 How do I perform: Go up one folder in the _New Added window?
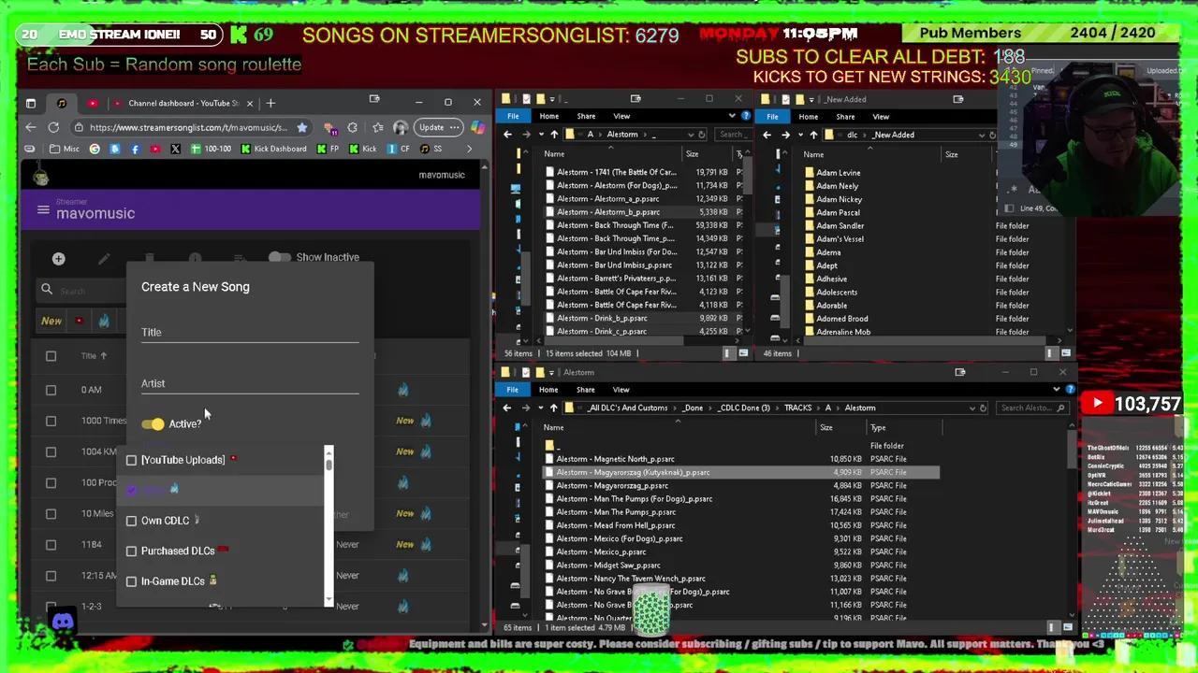813,135
